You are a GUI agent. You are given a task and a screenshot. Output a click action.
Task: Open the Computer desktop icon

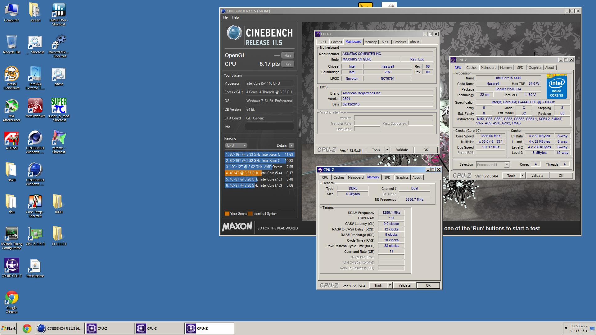point(11,12)
